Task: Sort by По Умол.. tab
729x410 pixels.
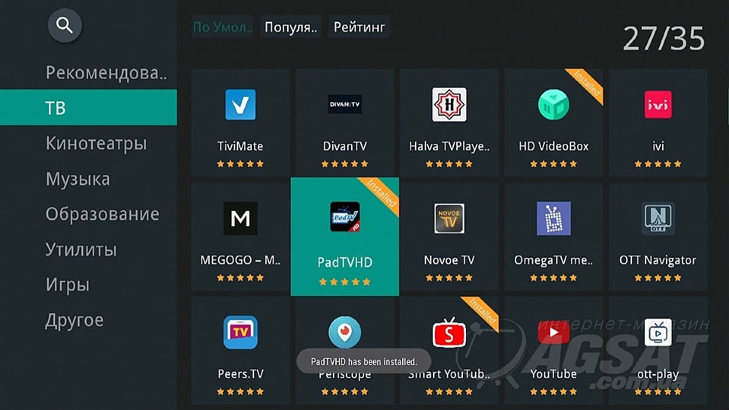Action: pyautogui.click(x=222, y=27)
